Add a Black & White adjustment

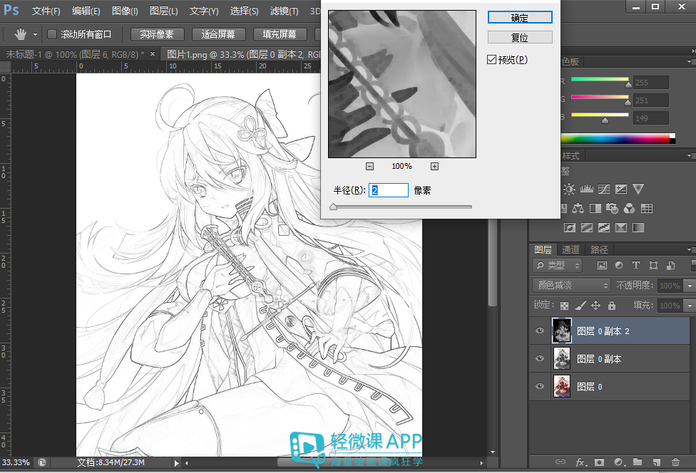(x=595, y=208)
